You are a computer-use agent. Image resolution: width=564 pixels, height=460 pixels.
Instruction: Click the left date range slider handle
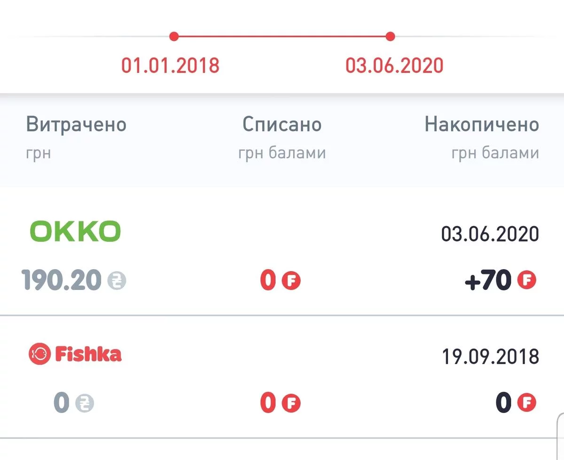[x=174, y=36]
